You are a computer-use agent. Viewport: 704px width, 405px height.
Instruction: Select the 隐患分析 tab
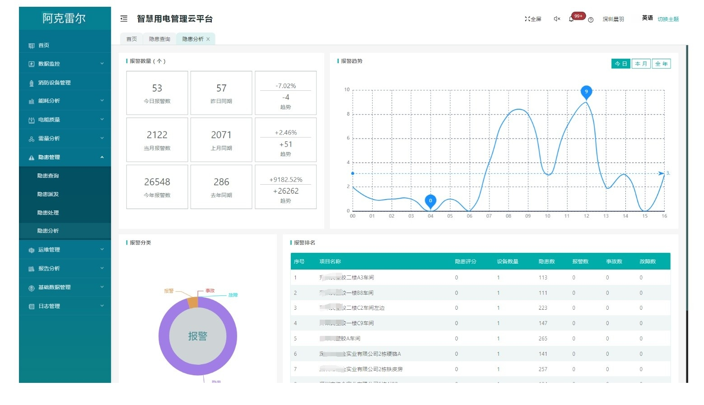[193, 39]
